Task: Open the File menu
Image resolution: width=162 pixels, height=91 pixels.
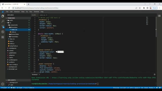Action: (x=7, y=12)
